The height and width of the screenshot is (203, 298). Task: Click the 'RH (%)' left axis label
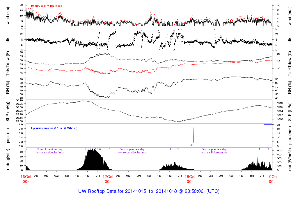pos(8,88)
